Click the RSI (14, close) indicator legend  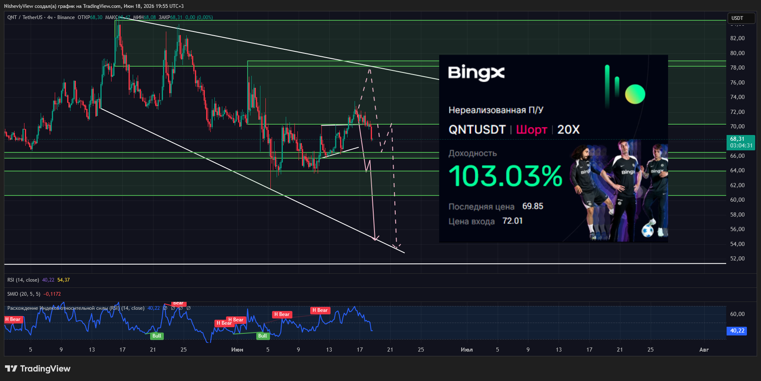click(x=23, y=280)
